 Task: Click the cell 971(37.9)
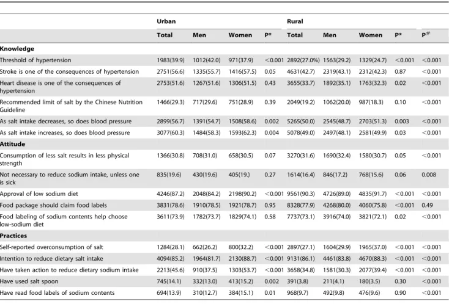(x=241, y=60)
